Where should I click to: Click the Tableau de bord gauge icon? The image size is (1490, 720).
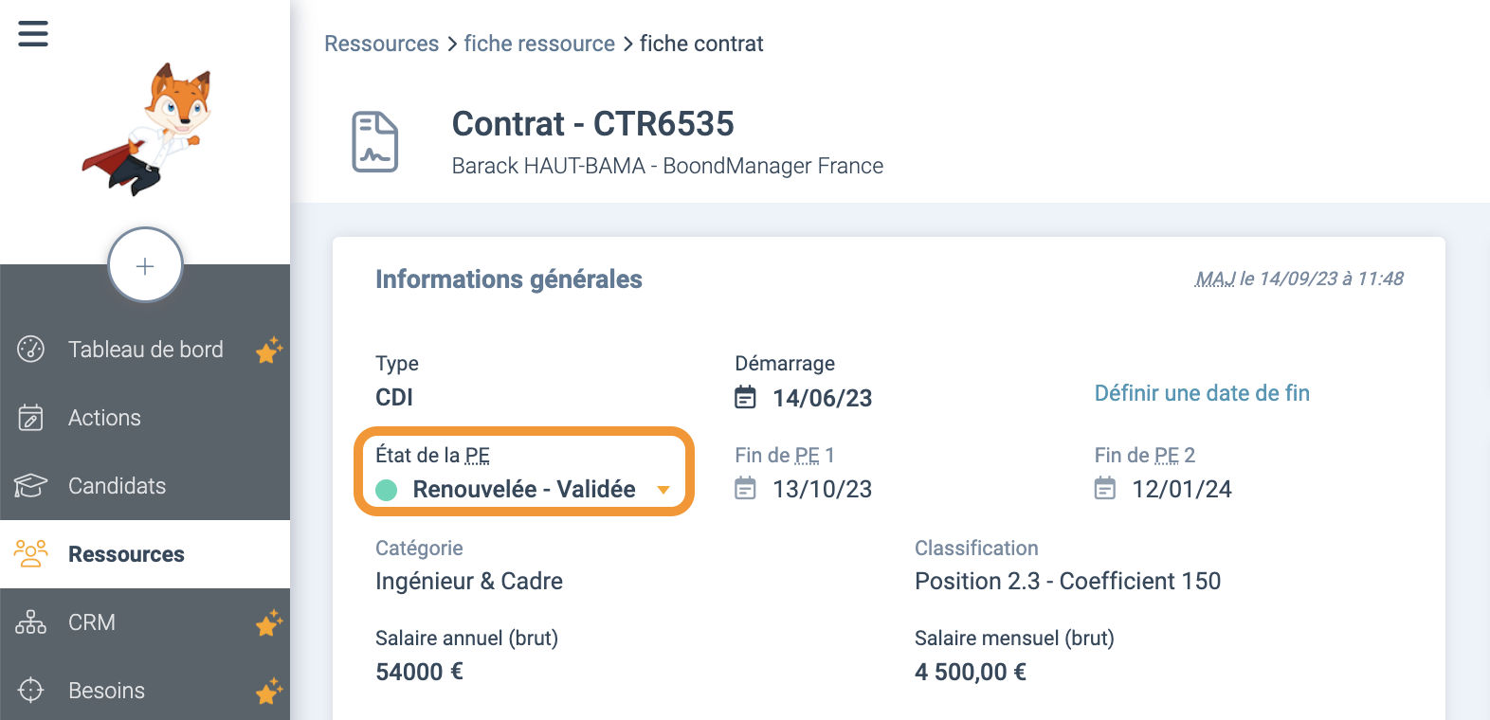31,350
